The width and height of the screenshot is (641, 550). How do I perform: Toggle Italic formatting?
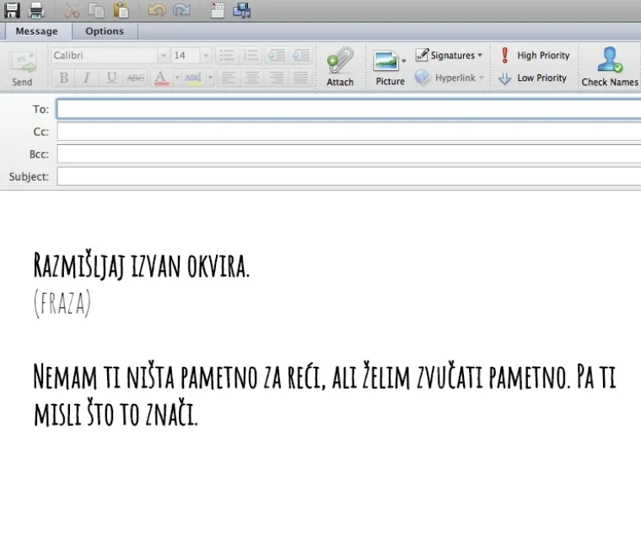pyautogui.click(x=86, y=78)
